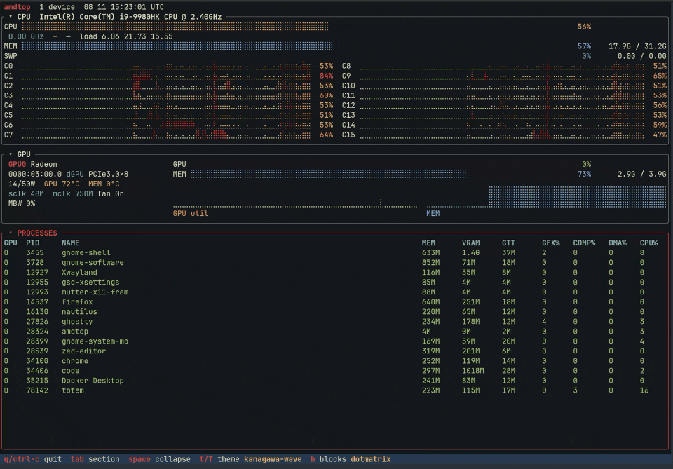Click the C7 core history graph
Screen dimensions: 673x469
tap(166, 135)
